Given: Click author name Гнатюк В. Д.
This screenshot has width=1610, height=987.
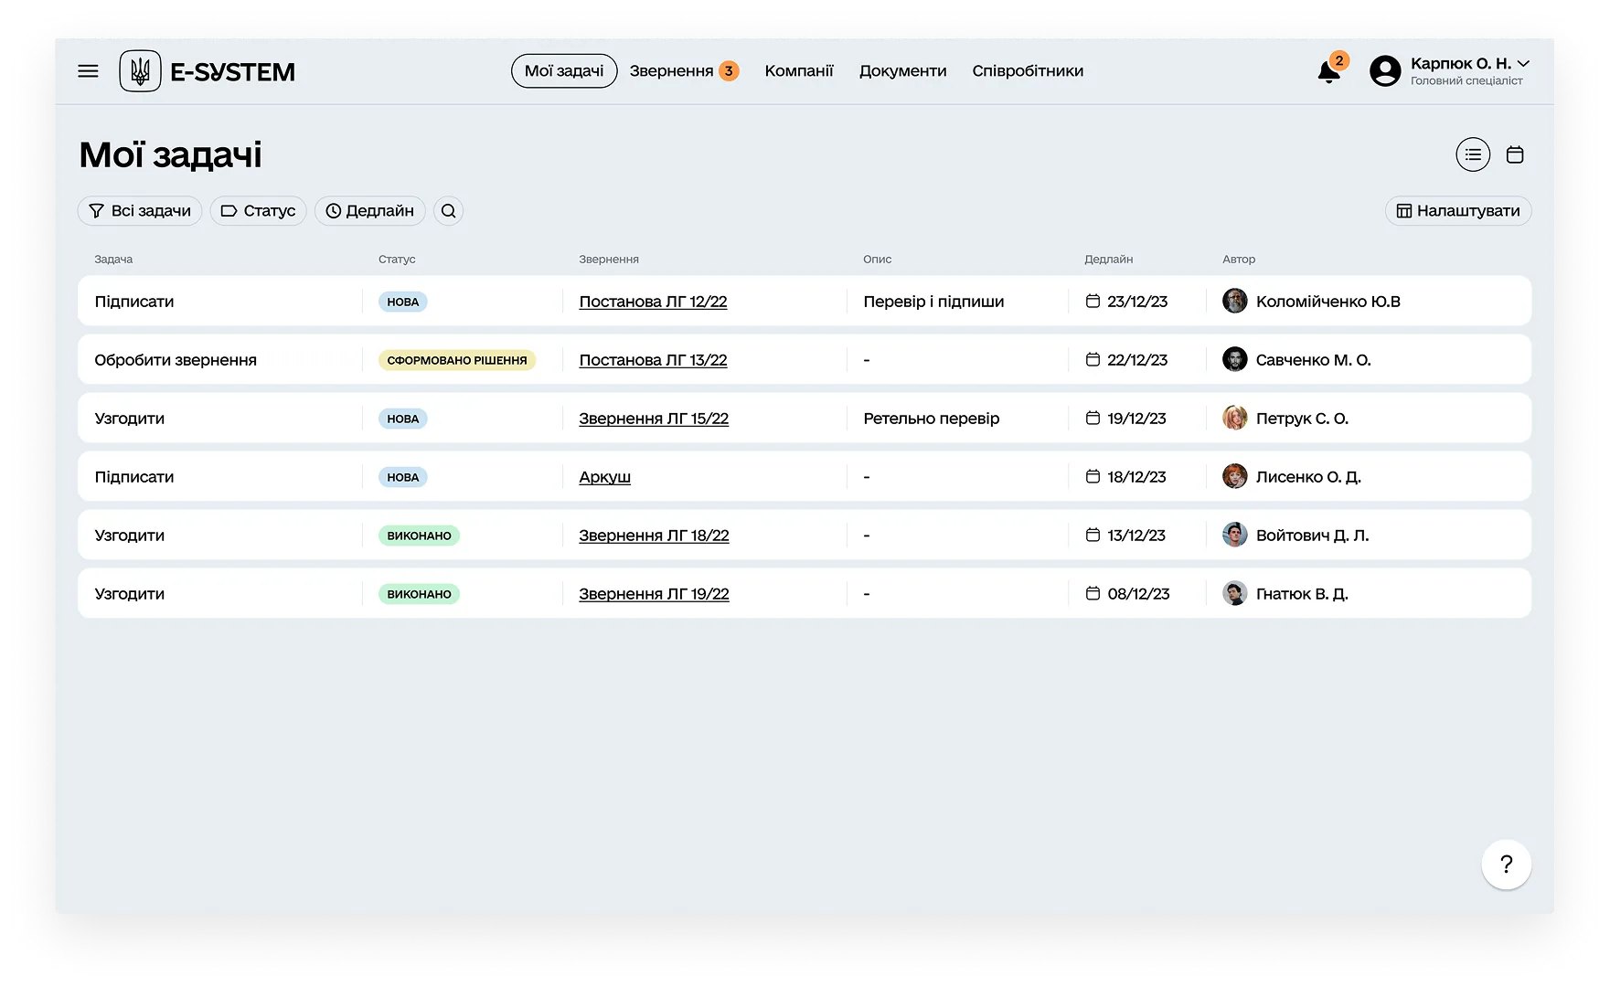Looking at the screenshot, I should (1302, 594).
